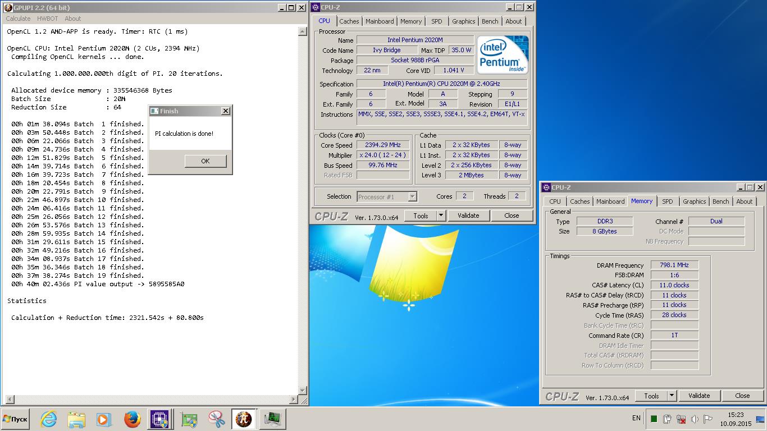Screen dimensions: 767x431
Task: Close the Finish dialog with X
Action: [226, 111]
